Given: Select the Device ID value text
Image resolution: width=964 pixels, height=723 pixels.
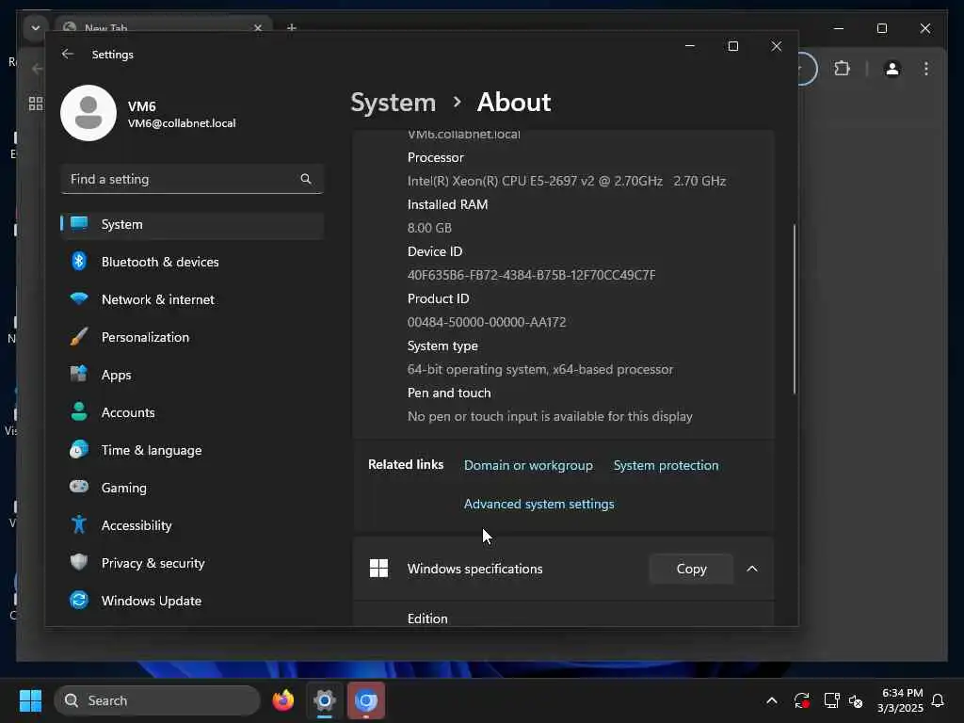Looking at the screenshot, I should pos(531,276).
